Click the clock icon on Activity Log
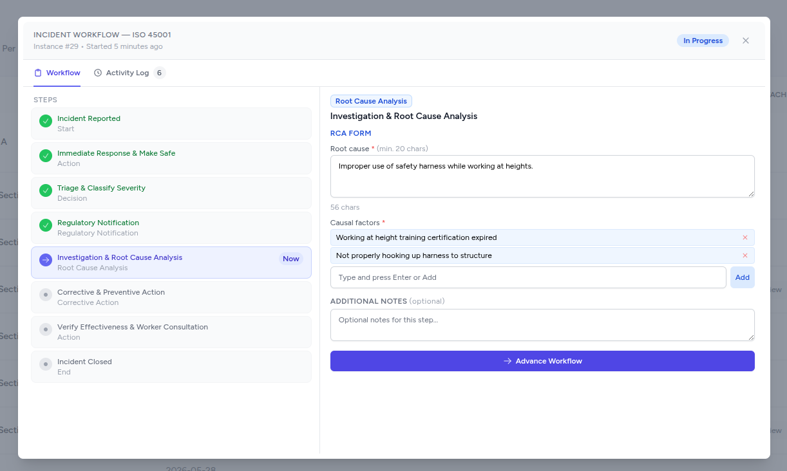This screenshot has width=787, height=471. pyautogui.click(x=98, y=73)
